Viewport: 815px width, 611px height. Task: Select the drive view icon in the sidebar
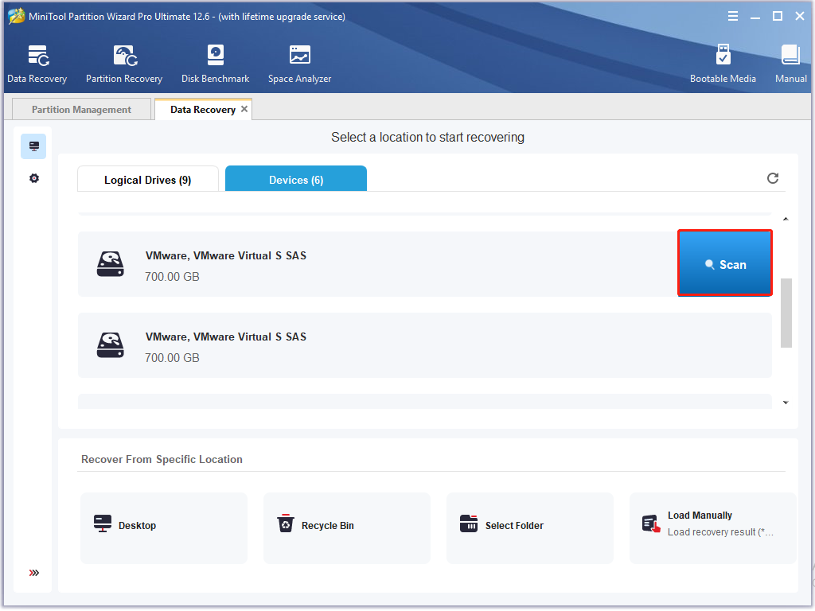(33, 146)
